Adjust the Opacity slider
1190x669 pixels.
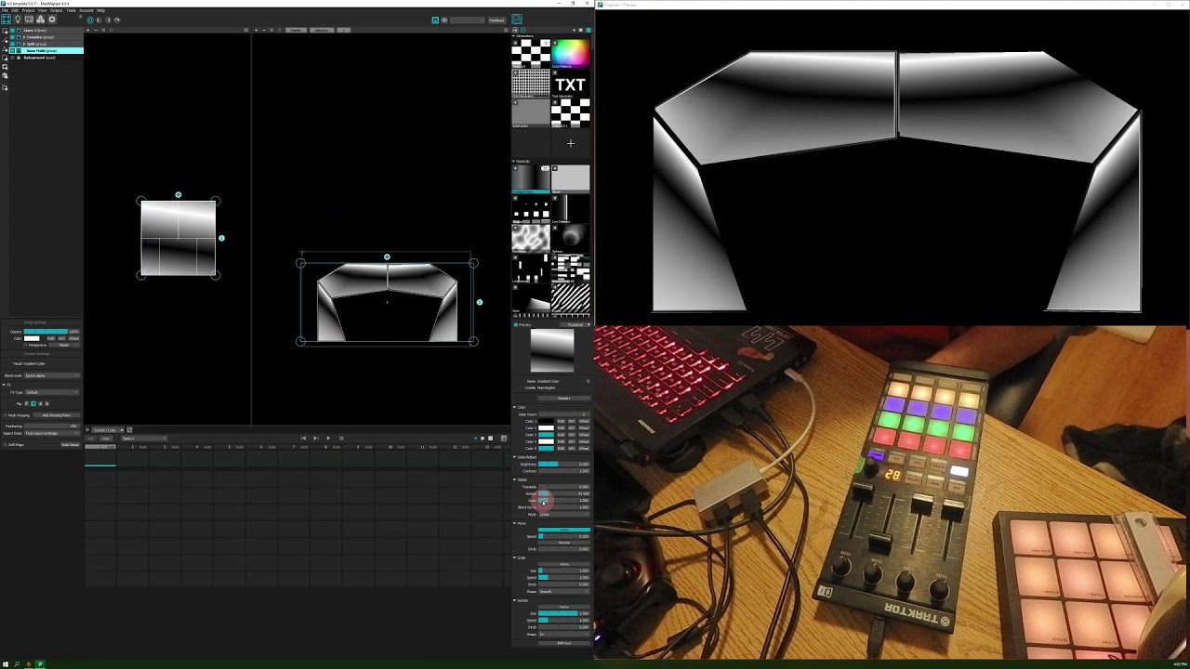(x=46, y=332)
